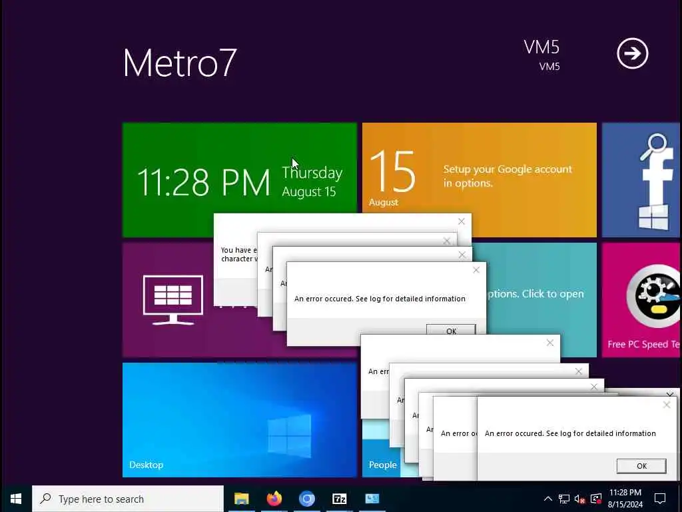Click the tray icon with red dot

pos(596,499)
